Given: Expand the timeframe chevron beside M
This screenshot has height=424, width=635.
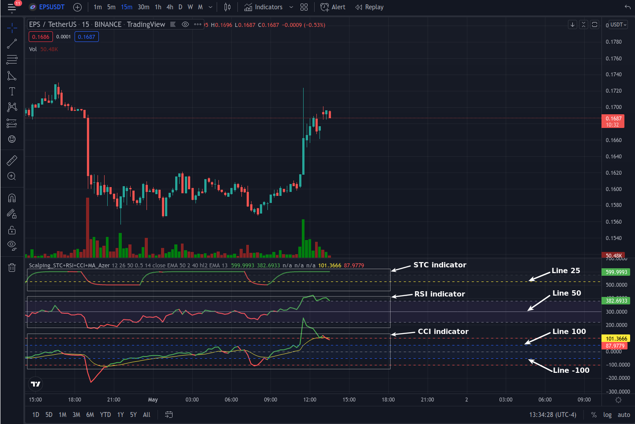Looking at the screenshot, I should [x=210, y=7].
